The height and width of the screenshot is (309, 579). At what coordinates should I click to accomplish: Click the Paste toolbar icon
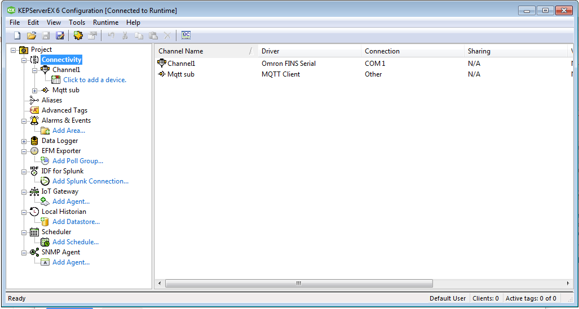(153, 35)
